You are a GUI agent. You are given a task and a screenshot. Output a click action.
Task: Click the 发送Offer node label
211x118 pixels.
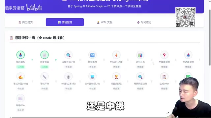[20, 105]
